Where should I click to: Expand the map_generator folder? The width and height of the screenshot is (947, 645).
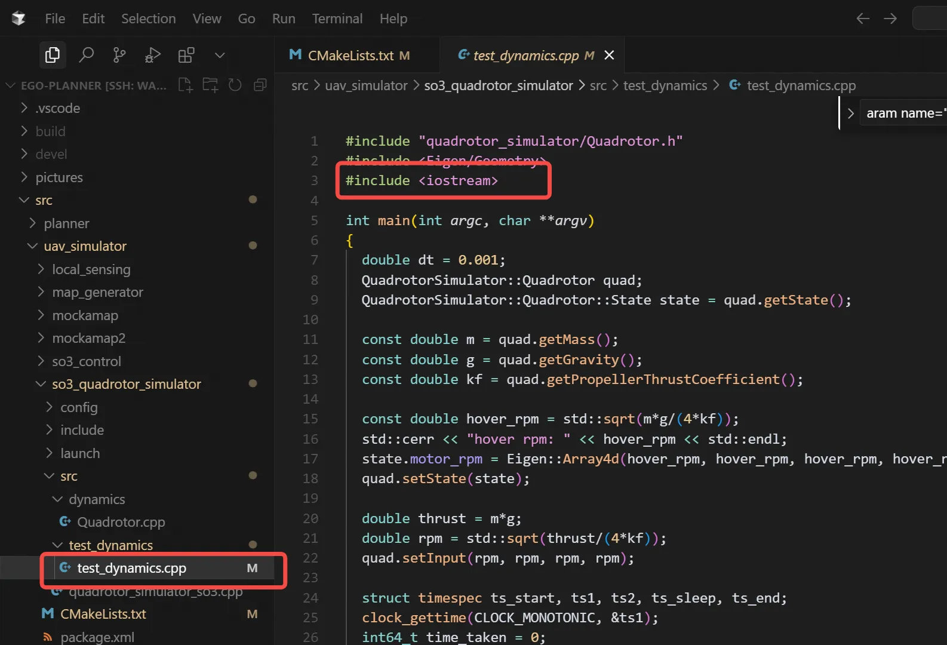(x=97, y=292)
